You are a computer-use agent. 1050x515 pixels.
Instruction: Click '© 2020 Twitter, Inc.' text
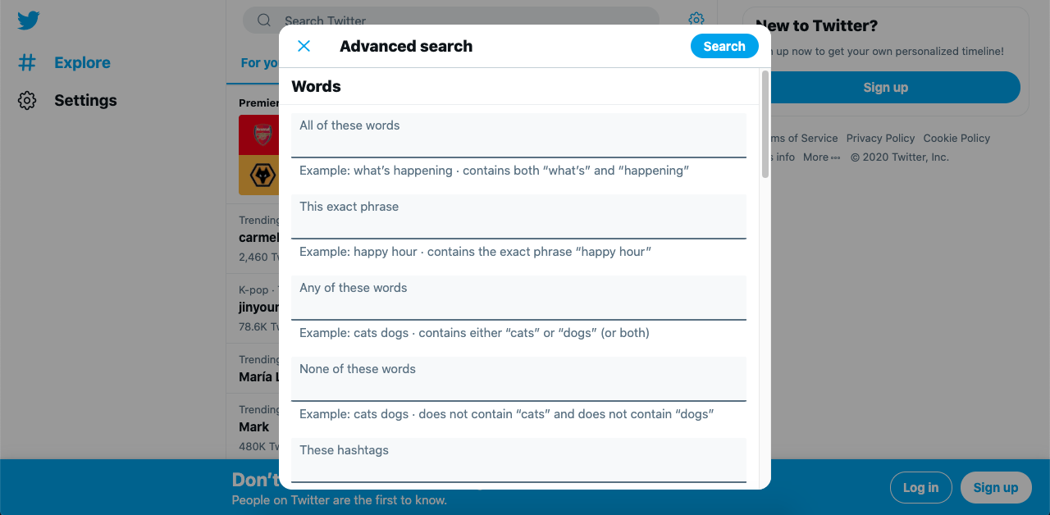900,157
